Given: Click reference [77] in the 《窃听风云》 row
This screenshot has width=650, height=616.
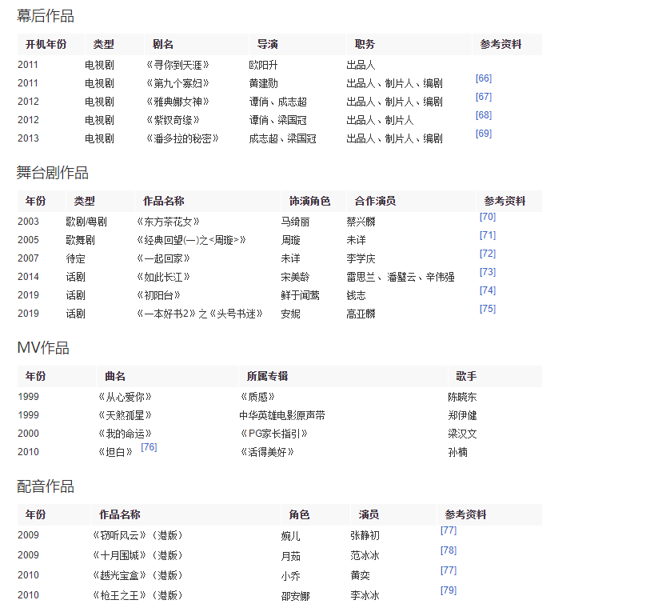Looking at the screenshot, I should pyautogui.click(x=449, y=530).
